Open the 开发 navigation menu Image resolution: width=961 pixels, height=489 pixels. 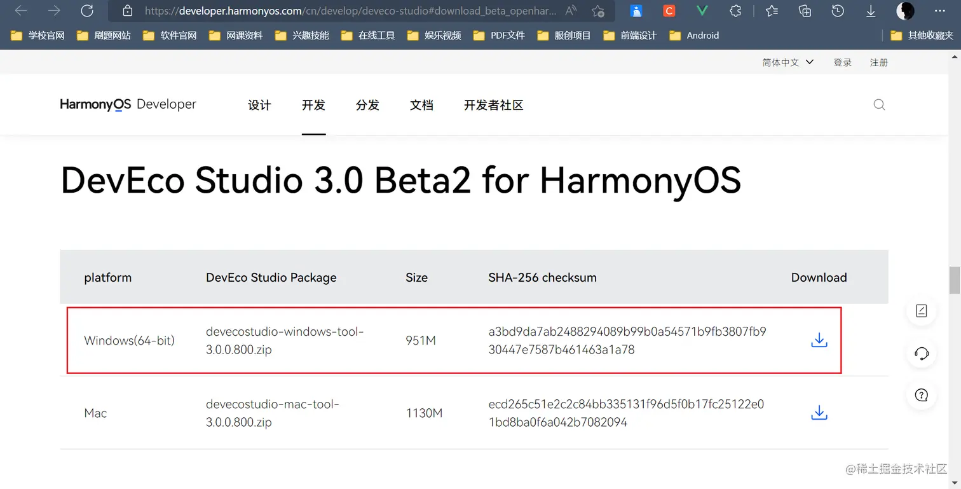coord(313,106)
